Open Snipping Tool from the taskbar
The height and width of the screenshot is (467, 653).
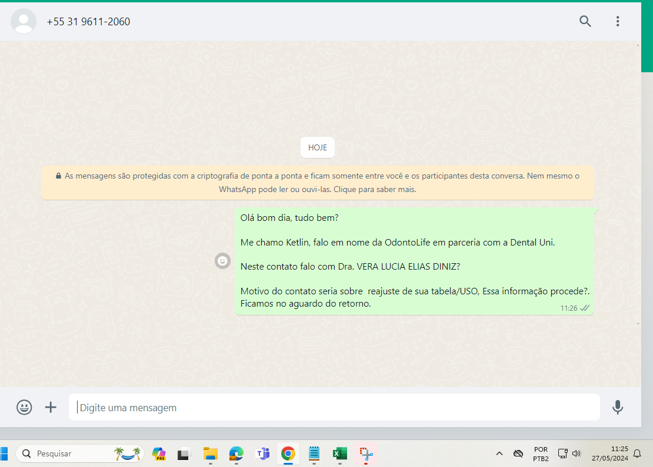click(x=366, y=453)
